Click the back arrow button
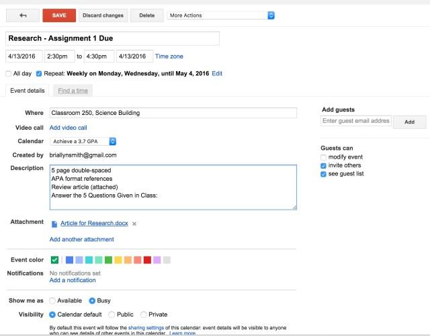 coord(23,15)
